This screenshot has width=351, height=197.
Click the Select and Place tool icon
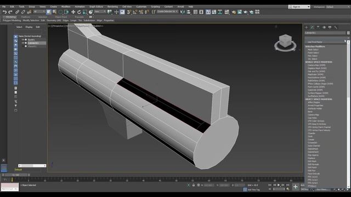coord(90,12)
